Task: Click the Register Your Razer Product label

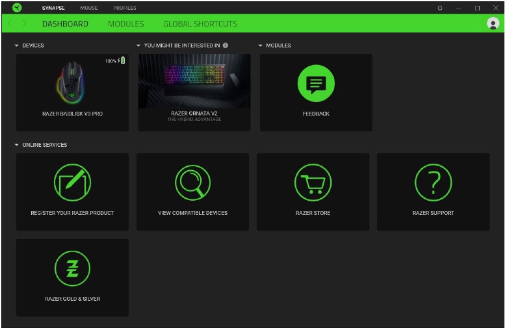Action: tap(72, 213)
